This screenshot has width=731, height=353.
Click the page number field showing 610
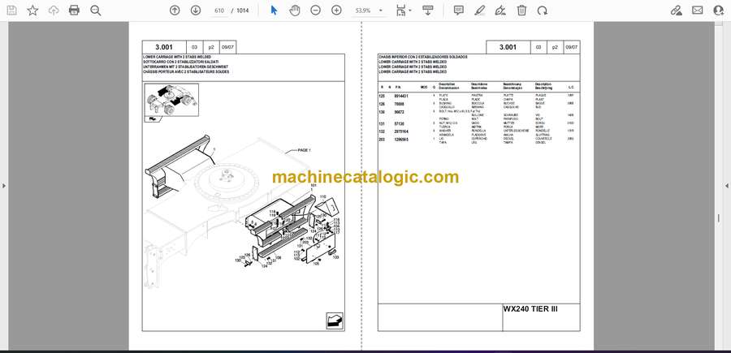(x=219, y=11)
